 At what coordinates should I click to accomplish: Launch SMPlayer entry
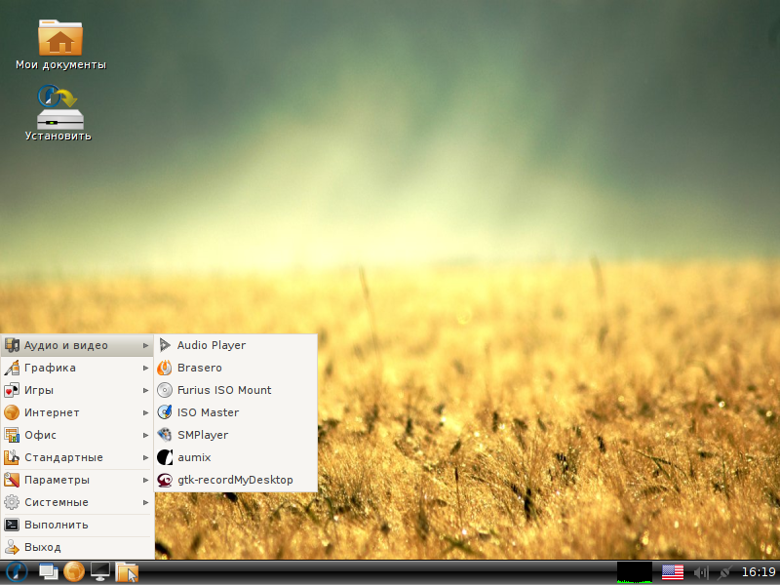(236, 435)
